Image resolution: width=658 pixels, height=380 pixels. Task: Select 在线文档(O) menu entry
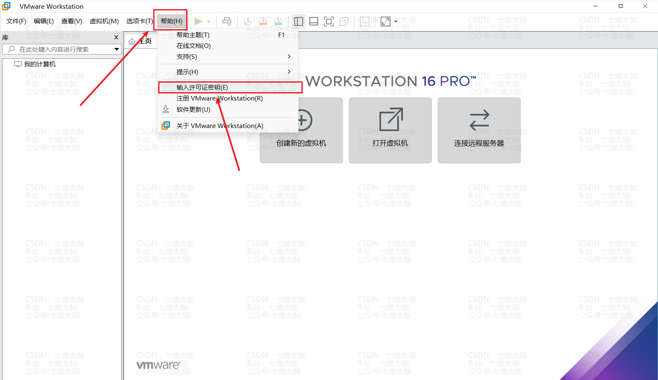click(x=228, y=46)
